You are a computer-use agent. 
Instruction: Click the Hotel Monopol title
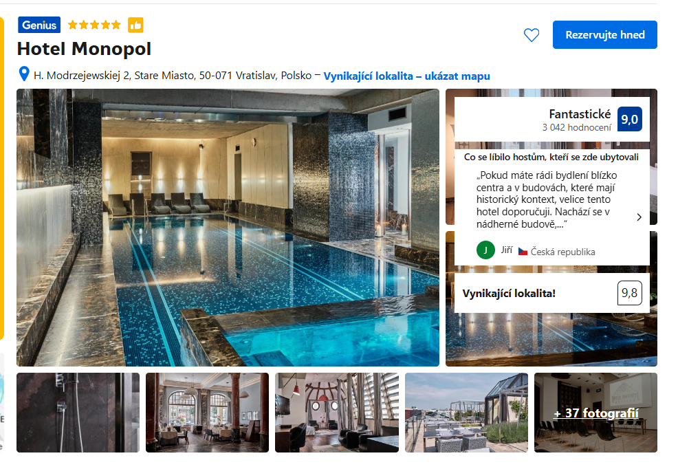click(x=84, y=49)
